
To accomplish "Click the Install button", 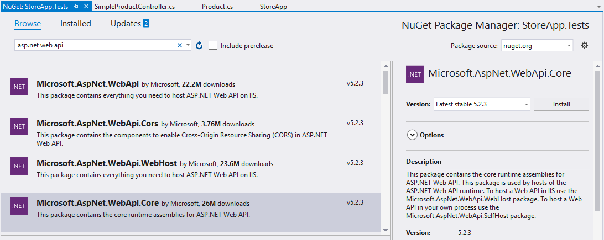I will click(561, 104).
